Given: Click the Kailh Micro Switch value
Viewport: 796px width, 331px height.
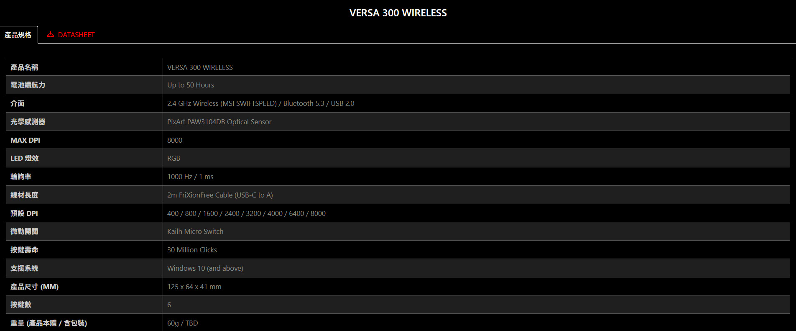Looking at the screenshot, I should point(195,231).
